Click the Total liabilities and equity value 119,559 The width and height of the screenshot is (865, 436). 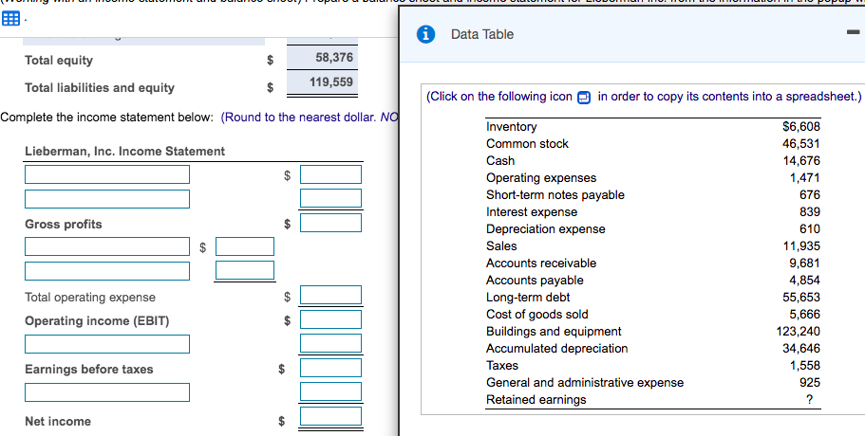point(331,82)
